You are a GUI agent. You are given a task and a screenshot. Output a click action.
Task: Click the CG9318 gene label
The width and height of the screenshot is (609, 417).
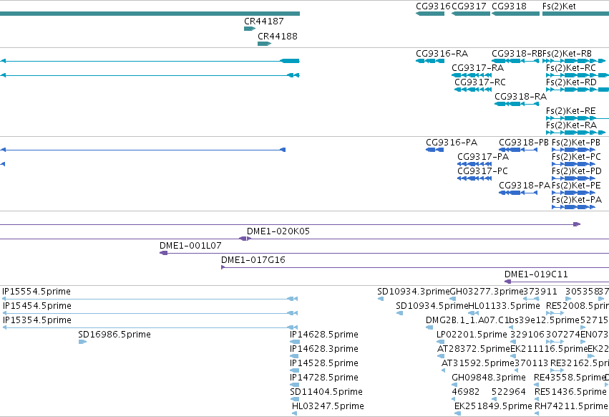509,6
